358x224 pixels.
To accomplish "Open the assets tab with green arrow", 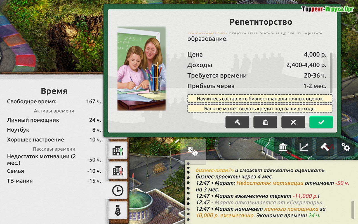I will (x=118, y=151).
